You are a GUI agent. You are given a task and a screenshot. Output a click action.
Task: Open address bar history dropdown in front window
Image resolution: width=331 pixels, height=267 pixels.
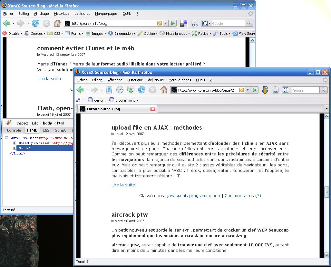[x=248, y=90]
